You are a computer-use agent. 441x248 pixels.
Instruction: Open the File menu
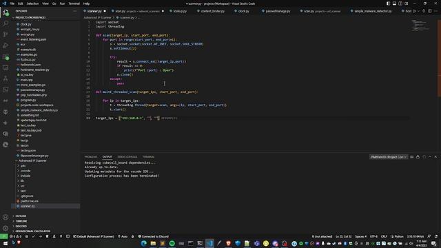pos(12,3)
